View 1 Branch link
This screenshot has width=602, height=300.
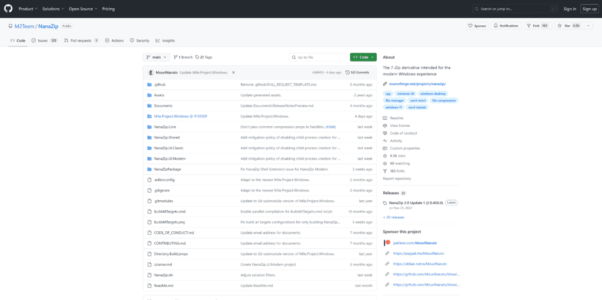click(183, 57)
